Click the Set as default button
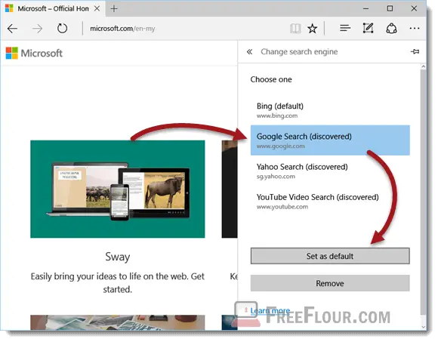This screenshot has width=438, height=342. (330, 256)
